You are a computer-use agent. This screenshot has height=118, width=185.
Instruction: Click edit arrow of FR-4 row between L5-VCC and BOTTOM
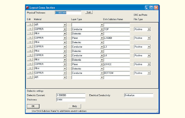[x=30, y=68]
